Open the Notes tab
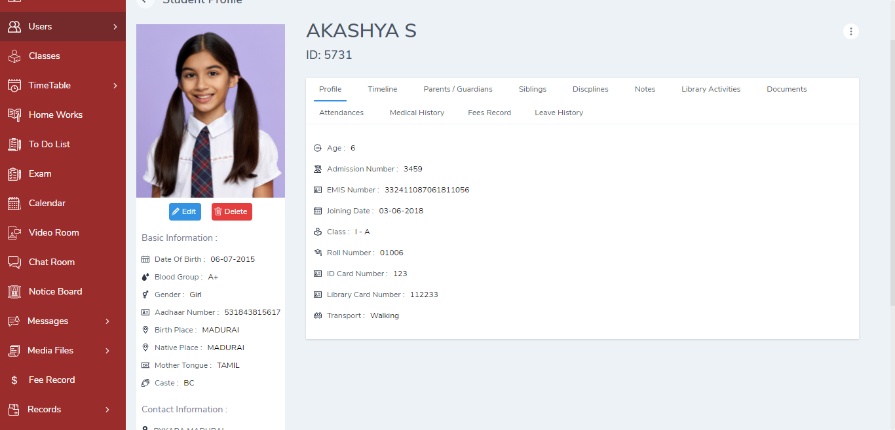The height and width of the screenshot is (430, 895). [x=645, y=90]
